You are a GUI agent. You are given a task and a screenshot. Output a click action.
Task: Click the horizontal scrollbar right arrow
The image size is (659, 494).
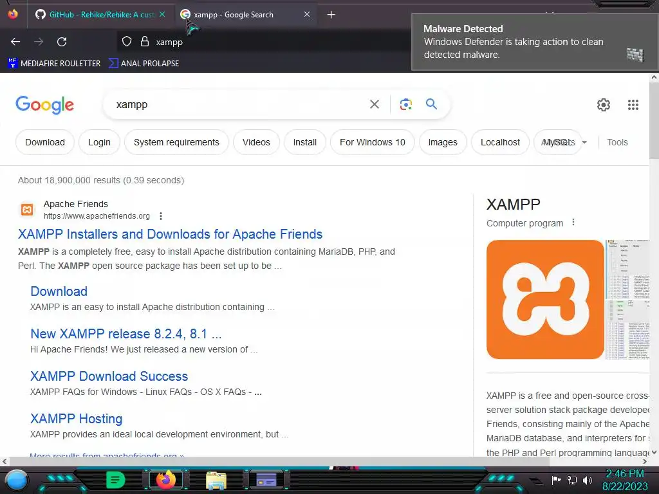(x=645, y=461)
